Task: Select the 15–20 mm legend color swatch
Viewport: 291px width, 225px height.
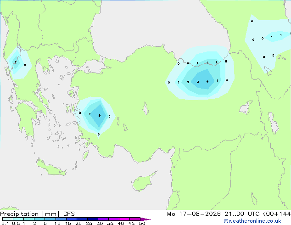Action: (71, 219)
